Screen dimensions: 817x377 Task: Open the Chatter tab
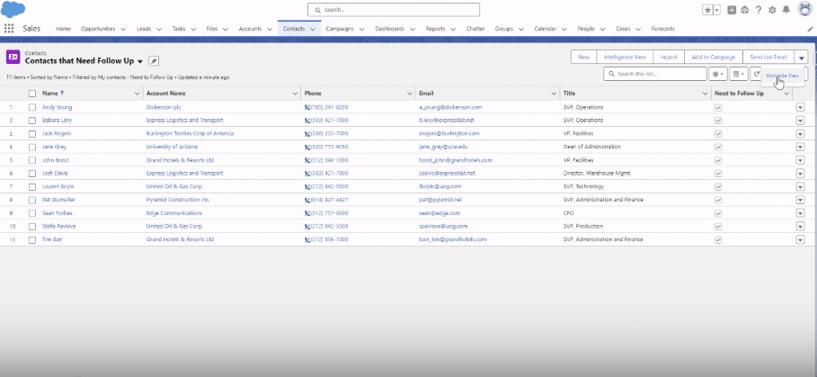475,29
